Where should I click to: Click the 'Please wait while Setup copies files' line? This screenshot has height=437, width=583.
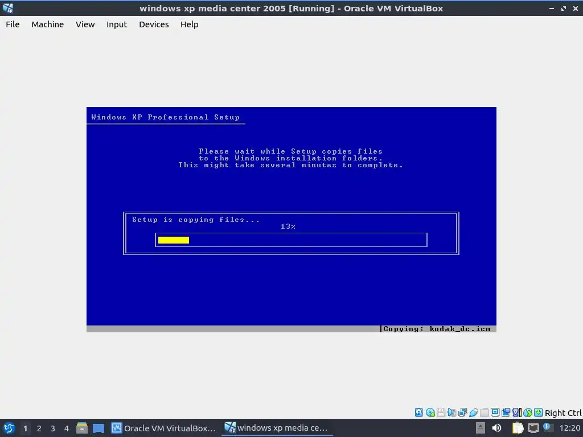pyautogui.click(x=291, y=151)
